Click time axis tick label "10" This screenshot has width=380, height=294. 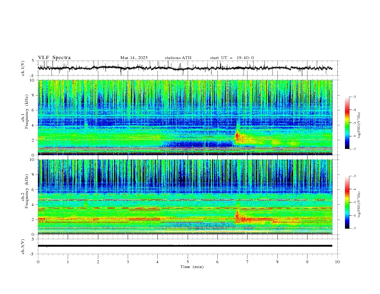(337, 262)
